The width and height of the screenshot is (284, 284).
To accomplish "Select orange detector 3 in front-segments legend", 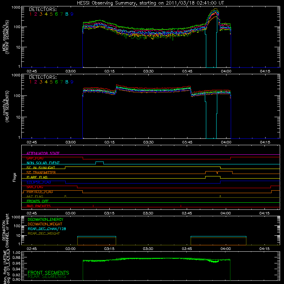I will coord(41,14).
